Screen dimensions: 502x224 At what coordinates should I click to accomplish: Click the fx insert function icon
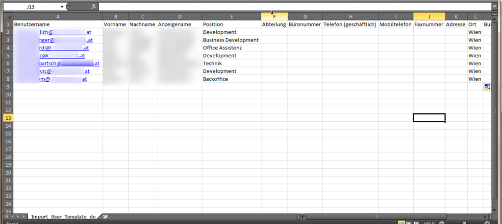pos(94,7)
